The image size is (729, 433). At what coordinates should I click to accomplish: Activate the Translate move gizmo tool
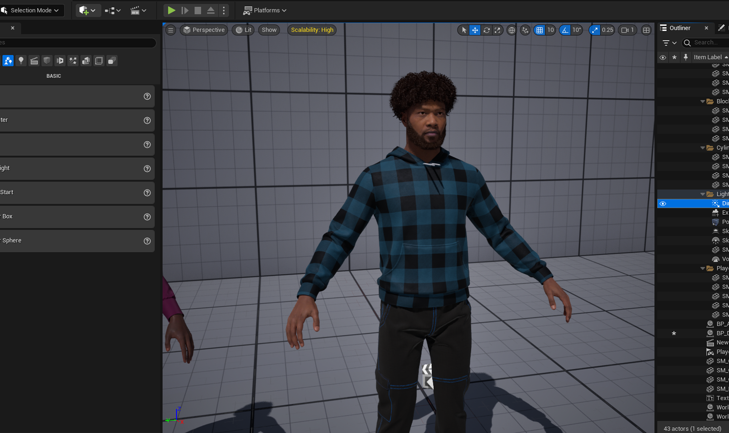tap(475, 30)
